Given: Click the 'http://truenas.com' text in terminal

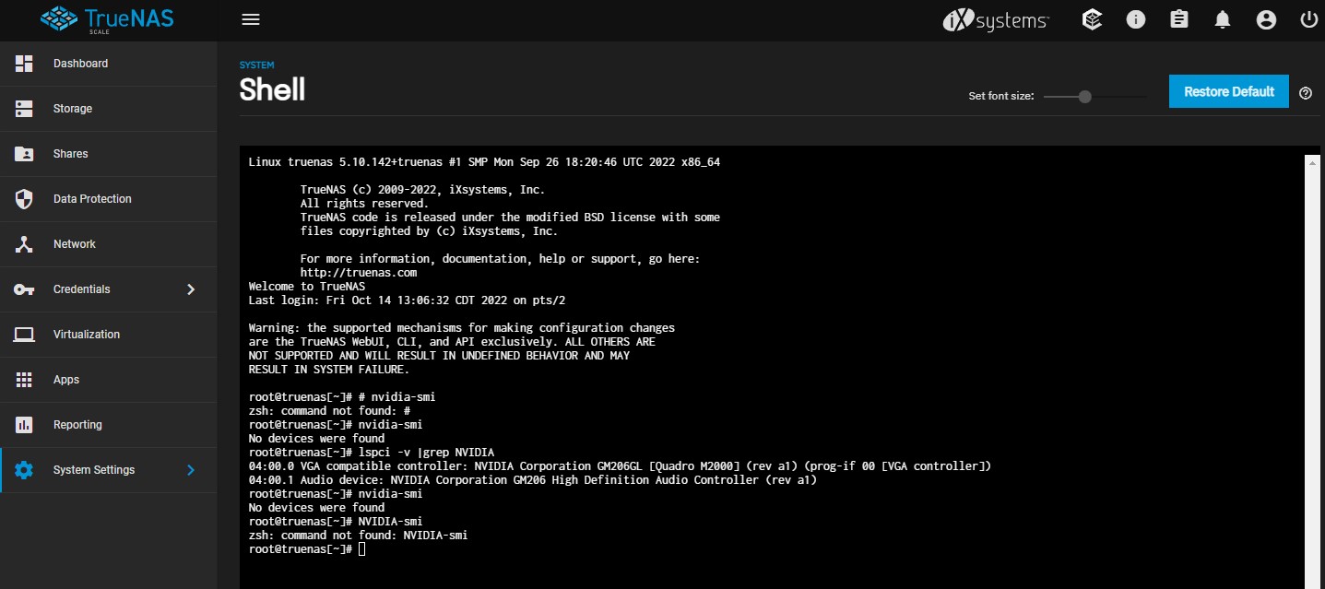Looking at the screenshot, I should (x=359, y=273).
